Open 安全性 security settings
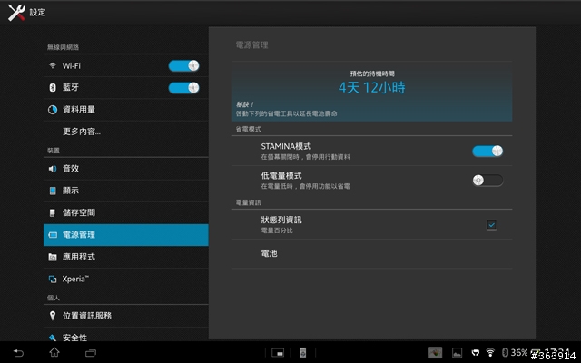The image size is (581, 363). [x=126, y=335]
